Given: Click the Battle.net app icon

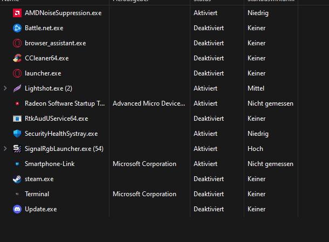Looking at the screenshot, I should click(x=17, y=28).
